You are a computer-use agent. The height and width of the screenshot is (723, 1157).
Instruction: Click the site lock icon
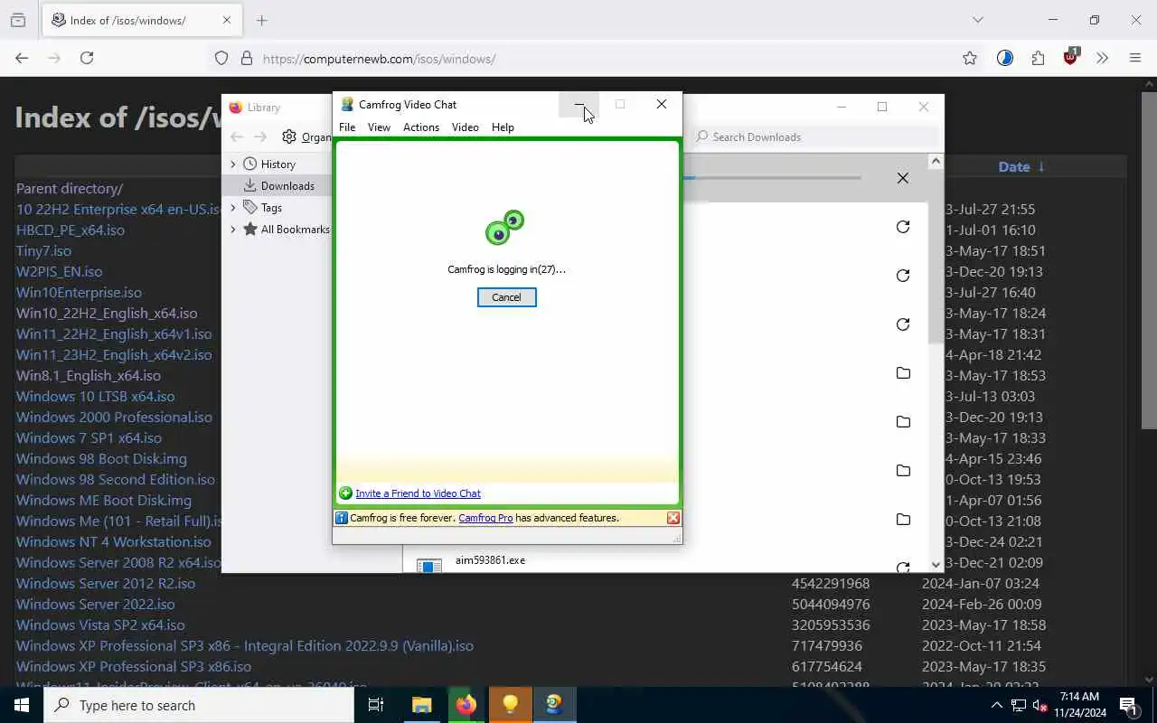[246, 59]
